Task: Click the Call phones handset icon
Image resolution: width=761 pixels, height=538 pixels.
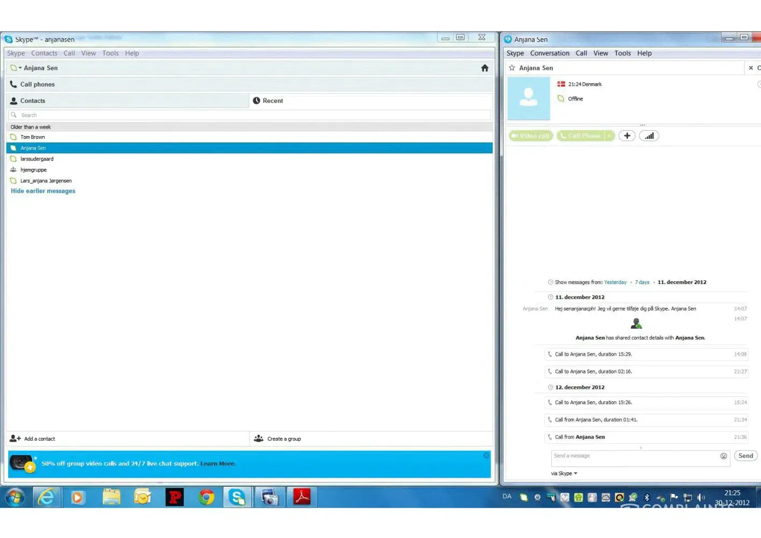Action: point(13,84)
